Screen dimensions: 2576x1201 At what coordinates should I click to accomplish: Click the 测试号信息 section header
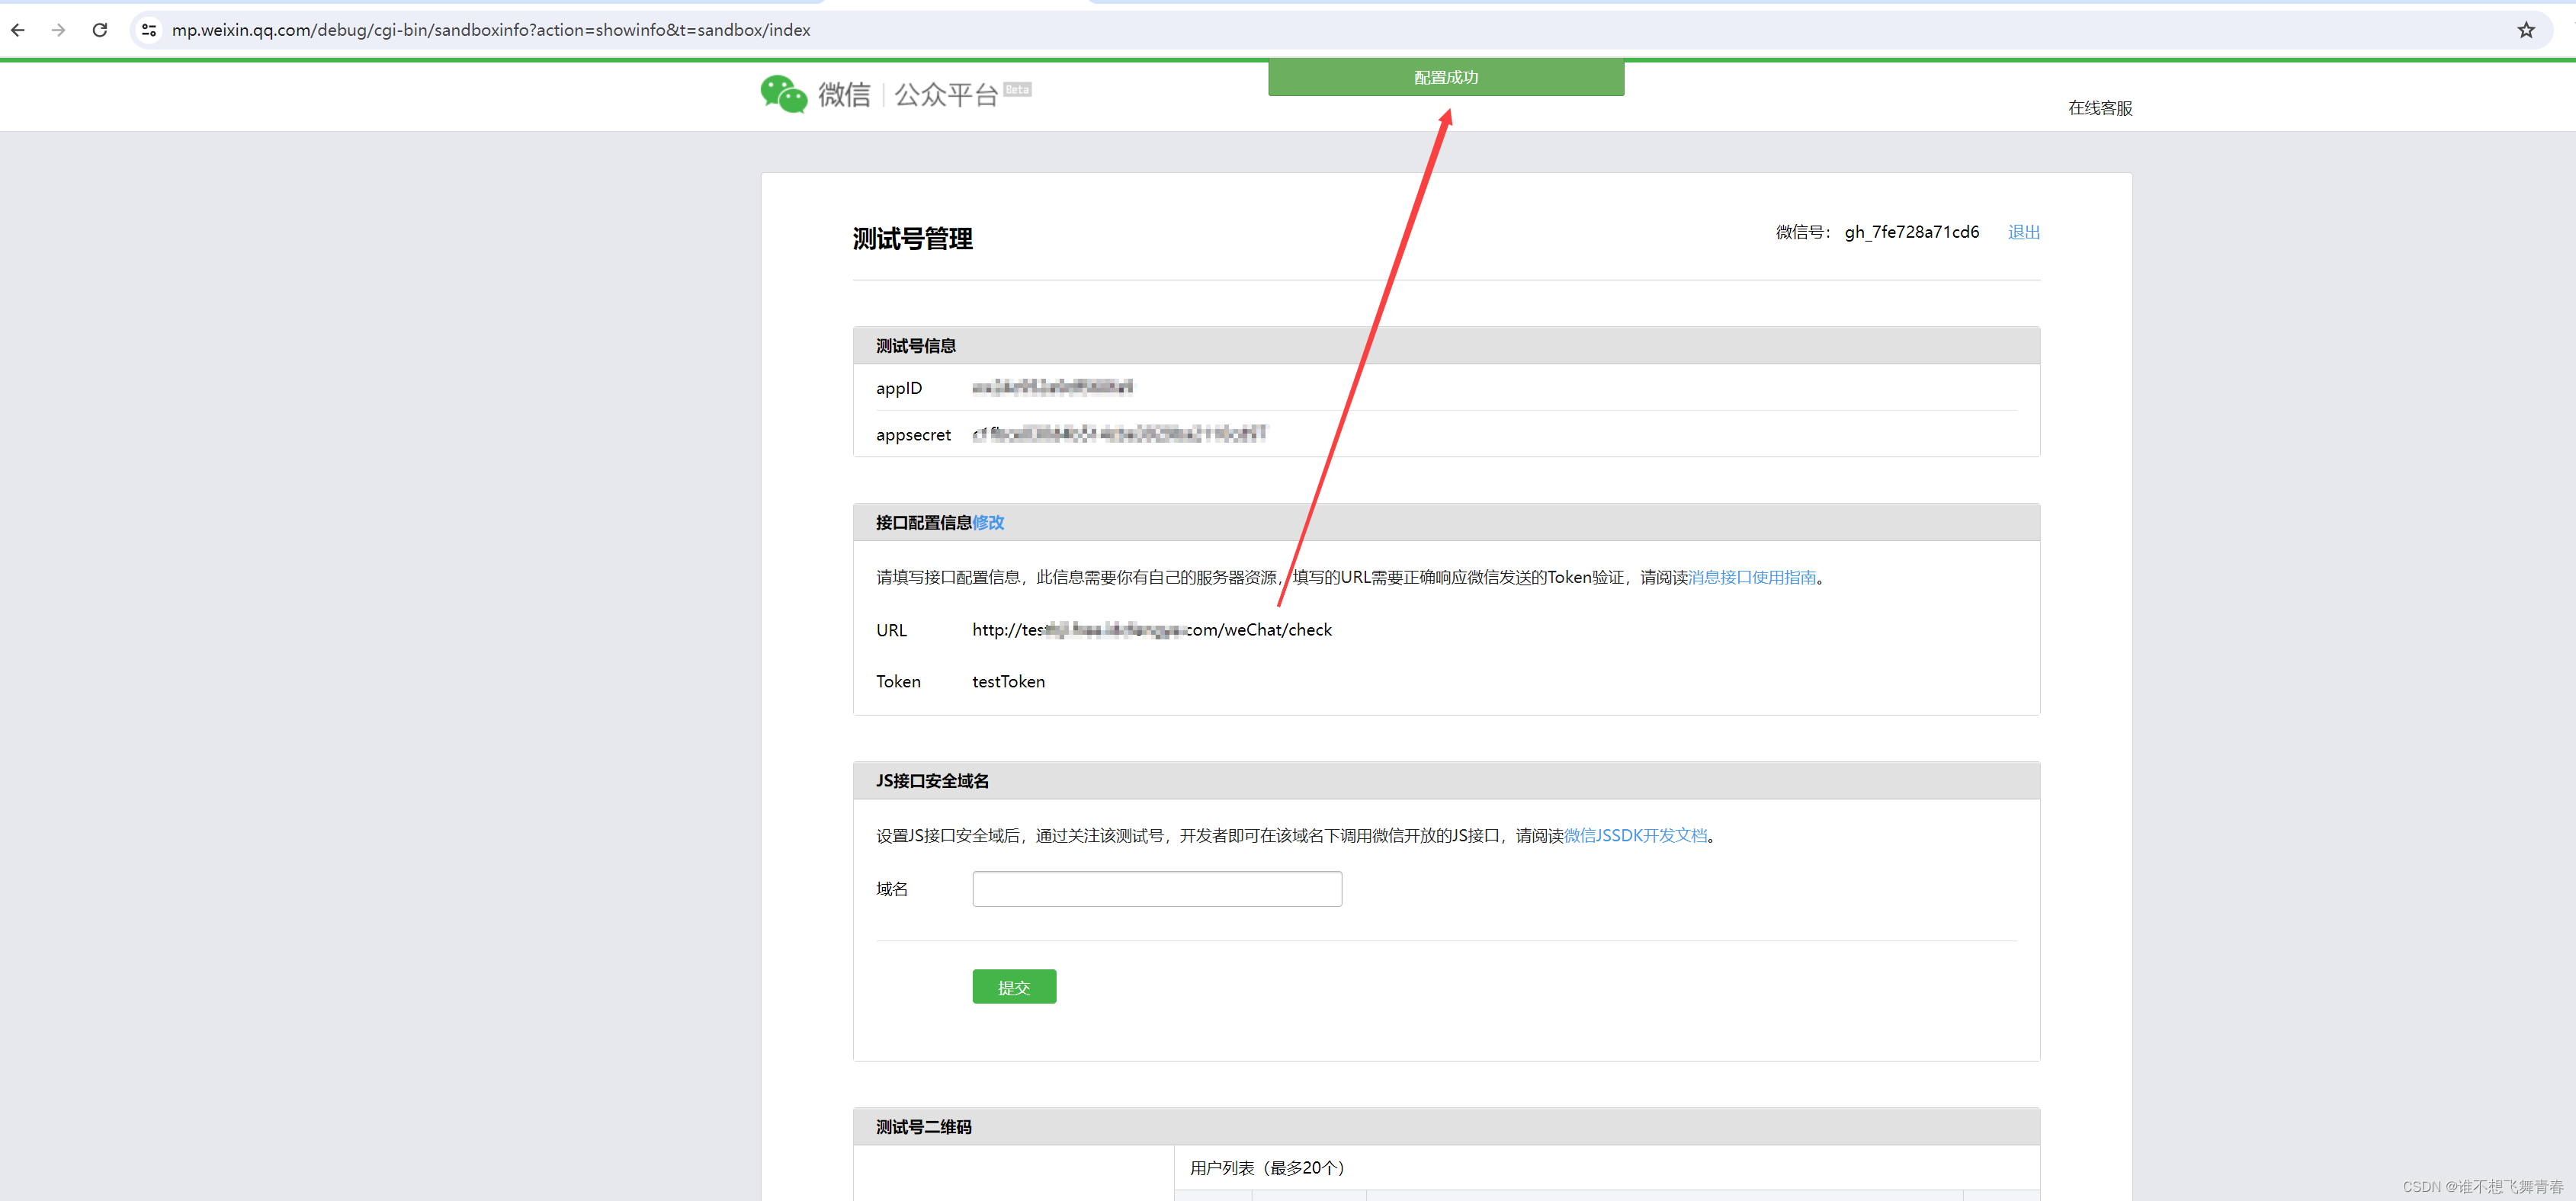click(x=1446, y=345)
